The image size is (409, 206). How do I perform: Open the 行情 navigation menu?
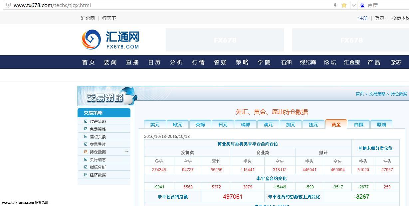coord(198,62)
